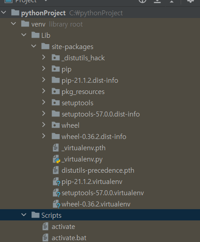Collapse the Scripts folder
Image resolution: width=200 pixels, height=242 pixels.
(24, 215)
